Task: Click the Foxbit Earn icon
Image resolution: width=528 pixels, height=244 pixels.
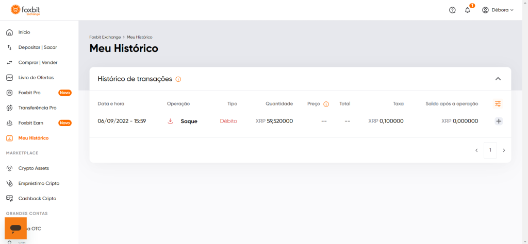Action: point(9,123)
